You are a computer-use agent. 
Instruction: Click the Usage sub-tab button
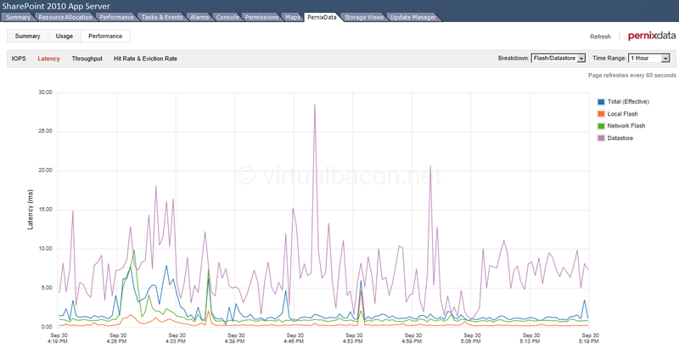tap(65, 36)
